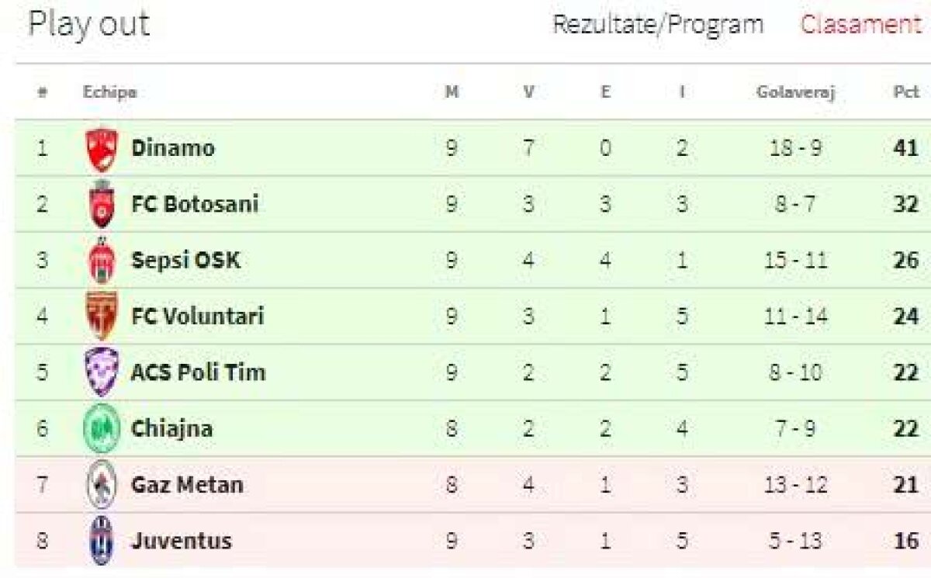This screenshot has width=931, height=578.
Task: Click the ACS Poli Tim purple logo
Action: click(x=102, y=372)
